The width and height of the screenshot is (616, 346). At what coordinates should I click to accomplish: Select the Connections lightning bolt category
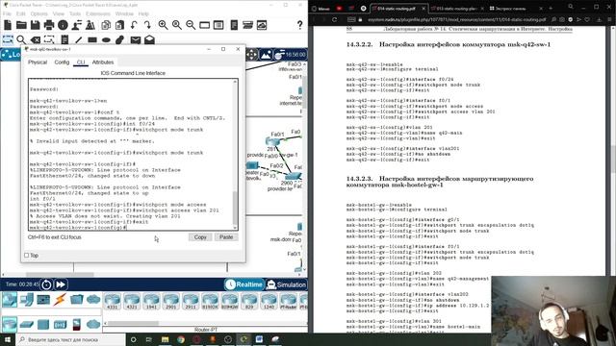pos(60,300)
